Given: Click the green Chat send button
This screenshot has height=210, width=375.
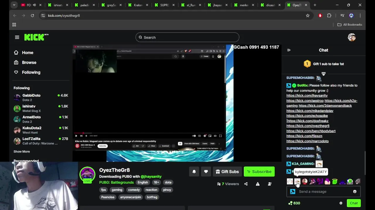Looking at the screenshot, I should pyautogui.click(x=354, y=203).
